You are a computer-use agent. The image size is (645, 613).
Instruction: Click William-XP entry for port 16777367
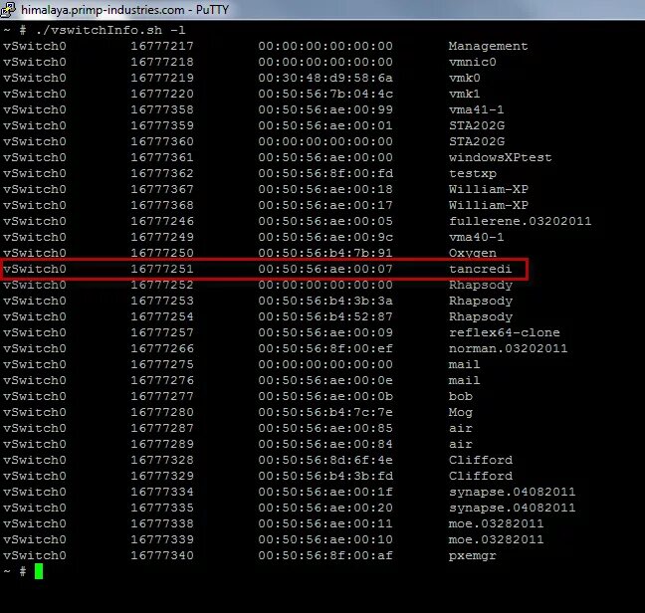tap(489, 189)
